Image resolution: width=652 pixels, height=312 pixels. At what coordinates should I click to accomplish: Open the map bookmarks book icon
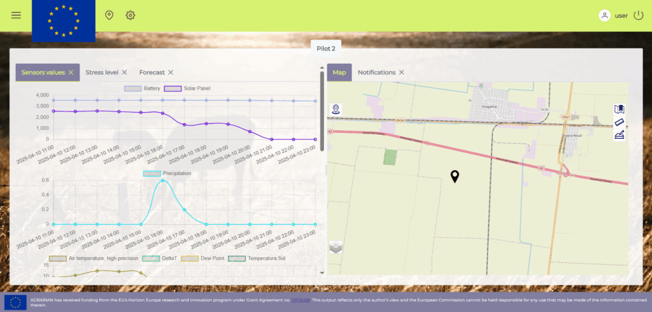coord(619,110)
